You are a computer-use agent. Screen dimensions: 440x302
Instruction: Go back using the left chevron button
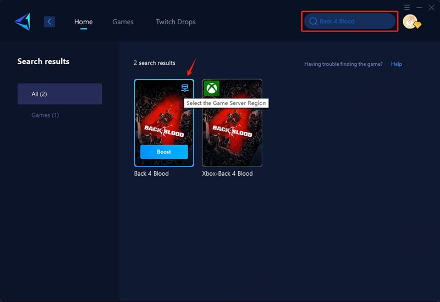(x=50, y=21)
